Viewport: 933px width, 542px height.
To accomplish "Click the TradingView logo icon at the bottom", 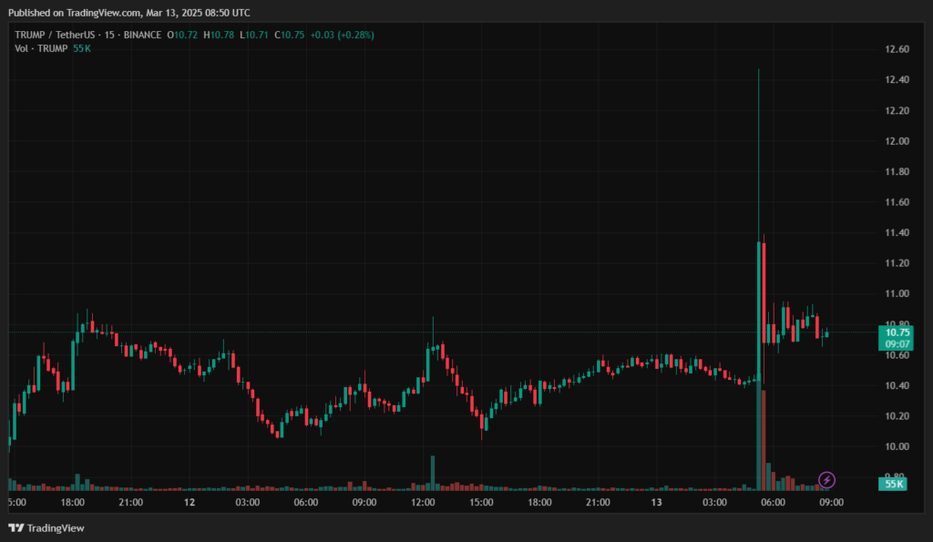I will point(16,528).
